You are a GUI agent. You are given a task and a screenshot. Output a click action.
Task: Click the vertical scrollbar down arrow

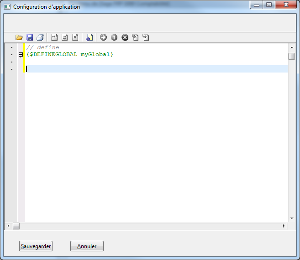[292, 218]
